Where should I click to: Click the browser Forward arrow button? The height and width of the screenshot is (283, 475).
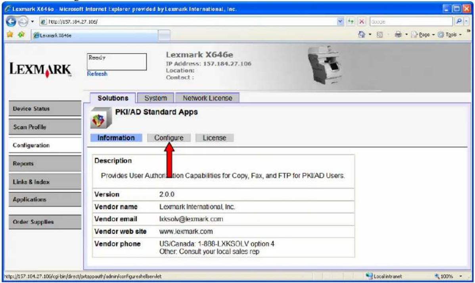pos(23,21)
